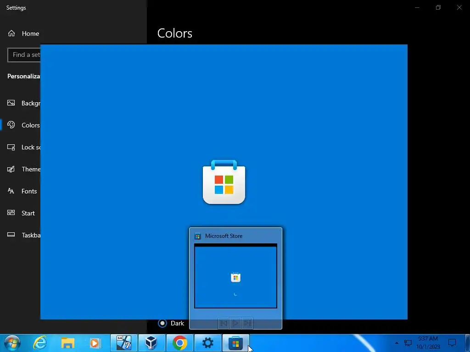Click Show desktop strip at taskbar end
The width and height of the screenshot is (470, 352).
(x=467, y=343)
